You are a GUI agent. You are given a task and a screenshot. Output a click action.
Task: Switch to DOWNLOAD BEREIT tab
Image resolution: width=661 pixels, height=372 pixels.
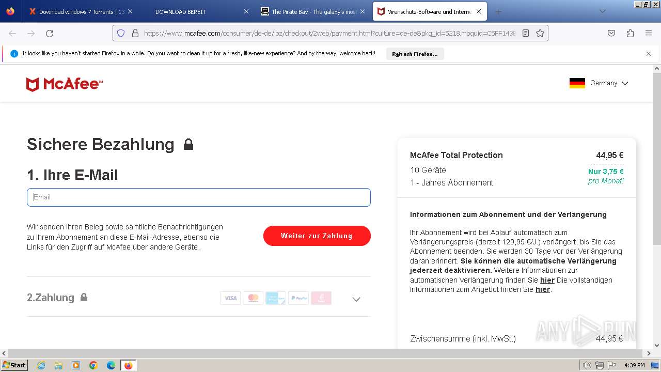click(197, 11)
